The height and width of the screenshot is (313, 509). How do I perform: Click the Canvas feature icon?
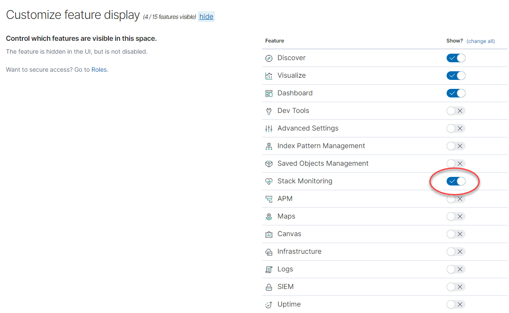[269, 234]
